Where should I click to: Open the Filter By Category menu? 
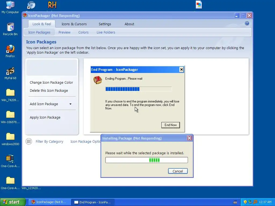tap(49, 142)
